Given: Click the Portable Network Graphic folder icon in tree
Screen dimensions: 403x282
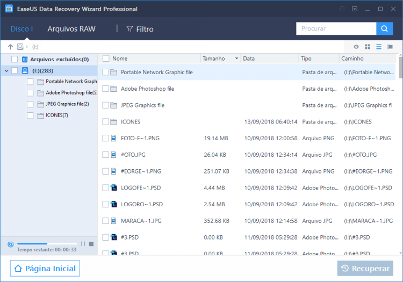Looking at the screenshot, I should [x=40, y=82].
